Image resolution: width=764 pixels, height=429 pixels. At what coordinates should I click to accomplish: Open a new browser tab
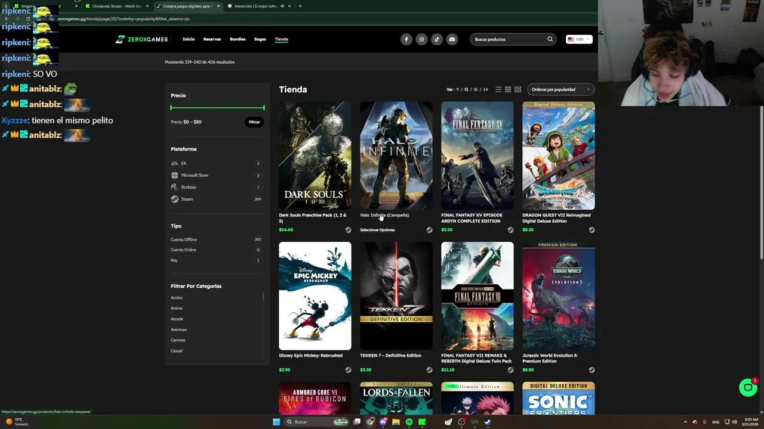(300, 6)
